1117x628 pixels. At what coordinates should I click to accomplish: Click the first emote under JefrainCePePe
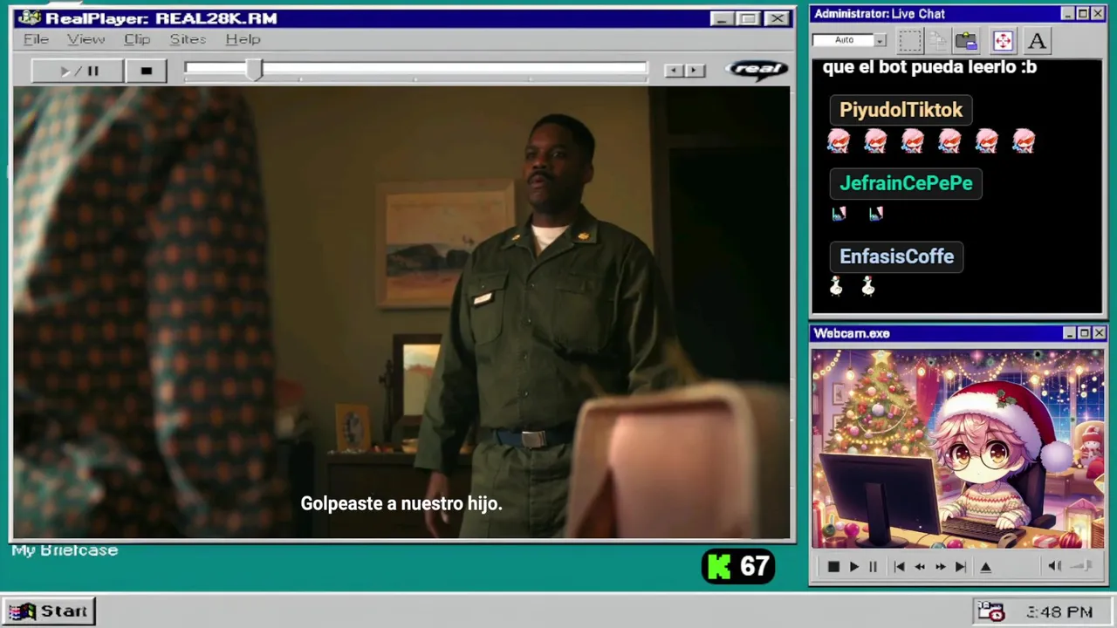(x=839, y=214)
